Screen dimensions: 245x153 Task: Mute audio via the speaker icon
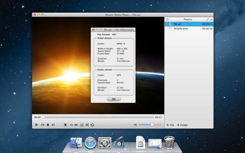pyautogui.click(x=135, y=124)
